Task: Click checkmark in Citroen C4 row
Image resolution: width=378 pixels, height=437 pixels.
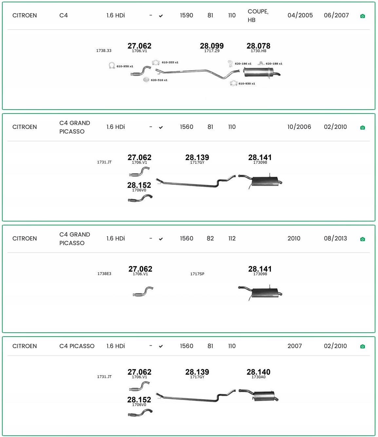Action: click(161, 16)
